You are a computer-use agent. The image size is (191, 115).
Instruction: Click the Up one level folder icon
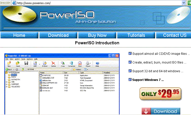tap(23, 69)
